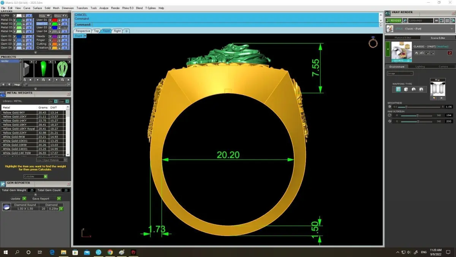Expand the STYLE Classic - (Fast) dropdown
This screenshot has width=456, height=257.
(x=420, y=29)
